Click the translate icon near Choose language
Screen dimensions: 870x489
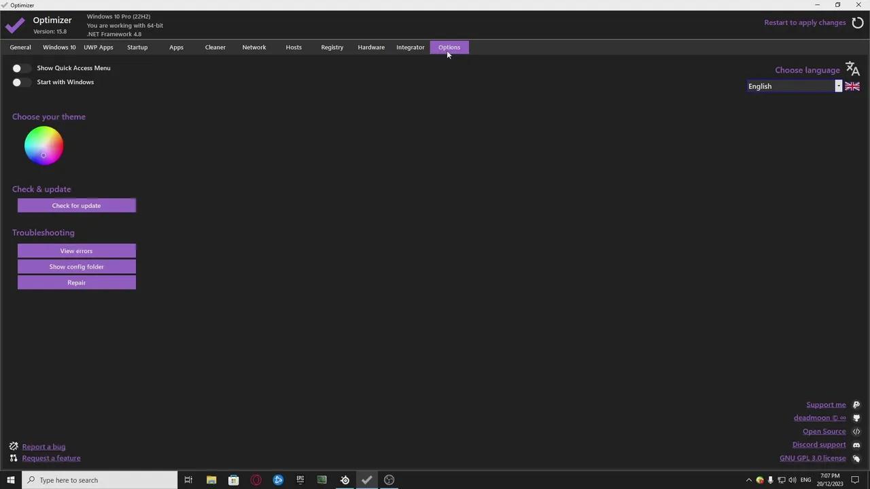click(852, 68)
